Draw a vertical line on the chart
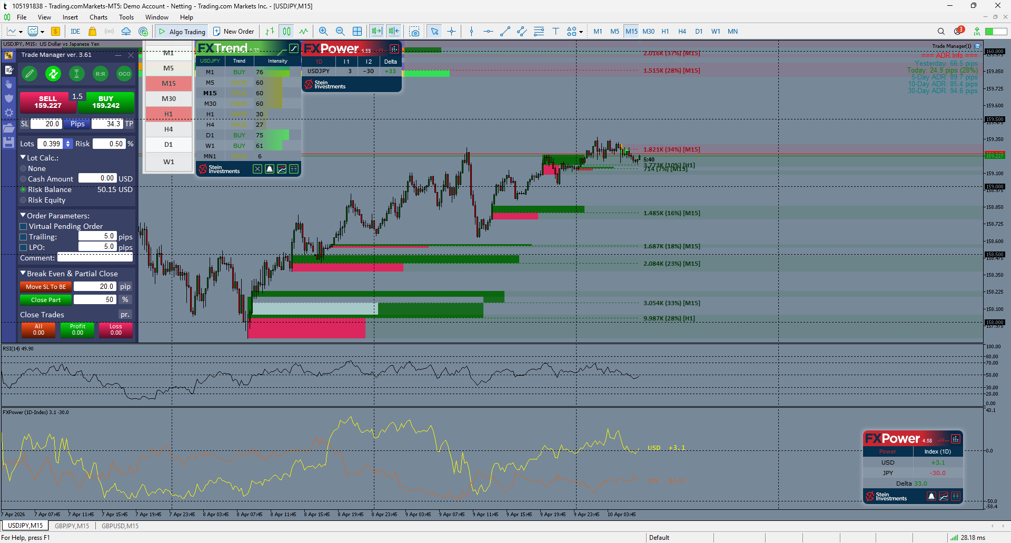Screen dimensions: 1011x543 471,32
